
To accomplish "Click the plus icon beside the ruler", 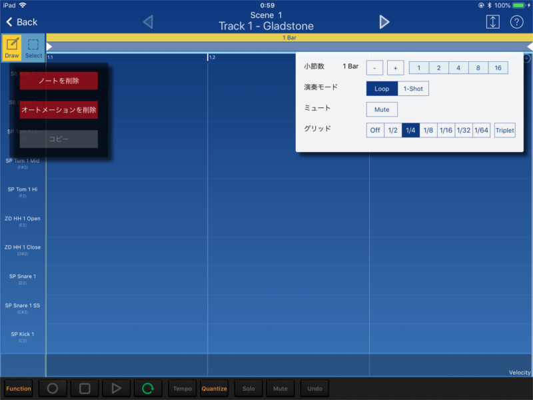I will point(526,59).
